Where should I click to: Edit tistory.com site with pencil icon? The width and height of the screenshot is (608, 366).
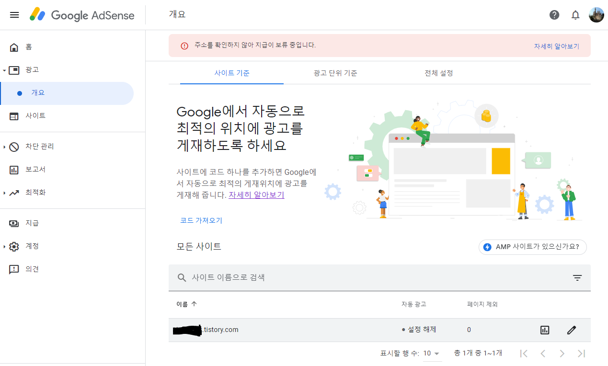coord(571,330)
